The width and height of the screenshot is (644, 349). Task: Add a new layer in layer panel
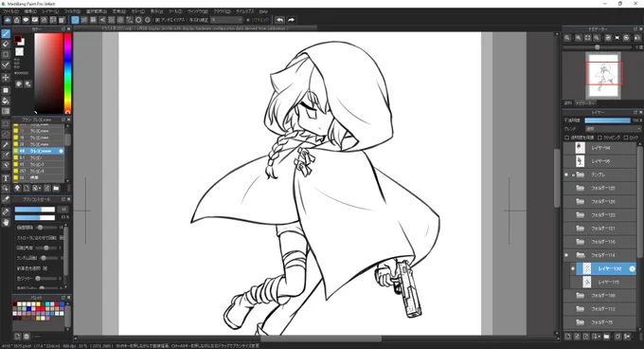(x=567, y=337)
